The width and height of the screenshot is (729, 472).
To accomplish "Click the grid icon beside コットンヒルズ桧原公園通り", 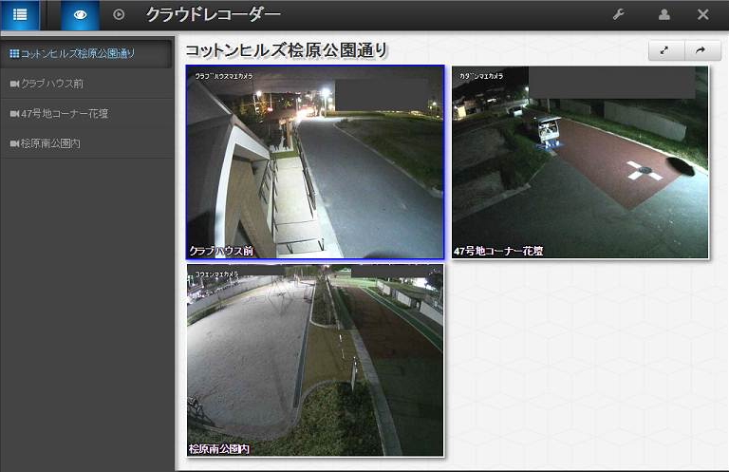I will click(13, 53).
